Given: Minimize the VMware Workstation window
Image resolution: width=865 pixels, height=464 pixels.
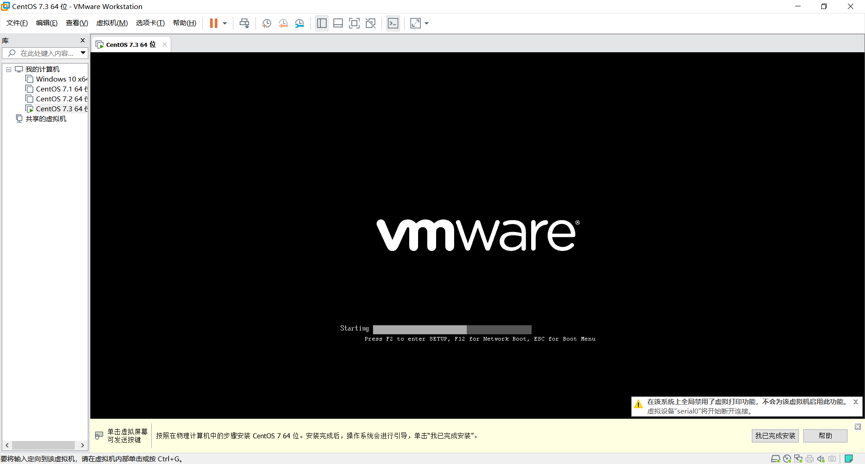Looking at the screenshot, I should coord(798,6).
